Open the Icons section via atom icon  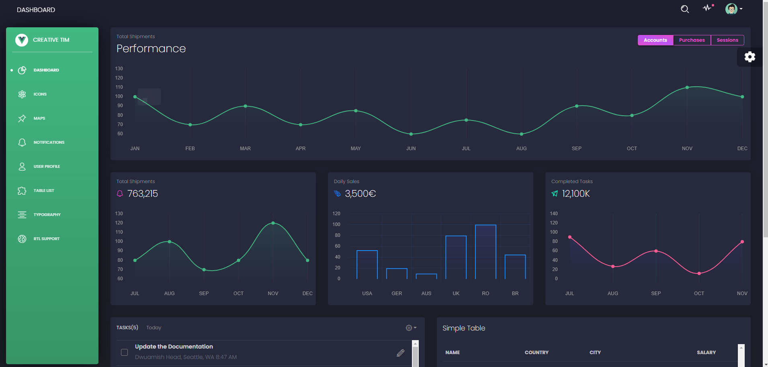coord(22,94)
